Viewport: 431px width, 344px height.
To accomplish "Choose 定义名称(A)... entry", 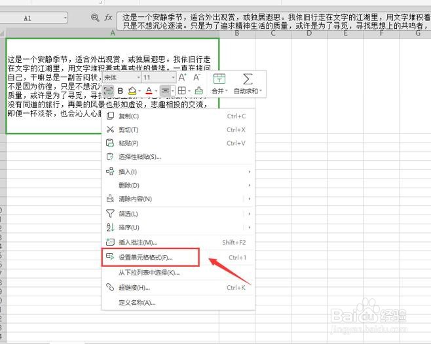I will click(178, 303).
